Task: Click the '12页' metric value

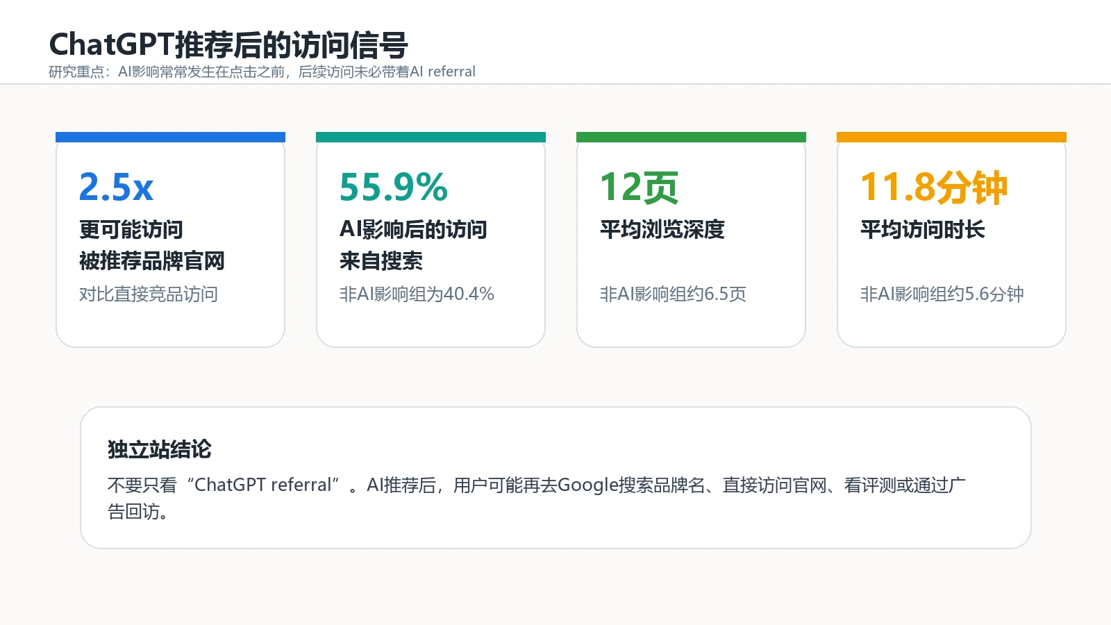Action: click(x=639, y=187)
